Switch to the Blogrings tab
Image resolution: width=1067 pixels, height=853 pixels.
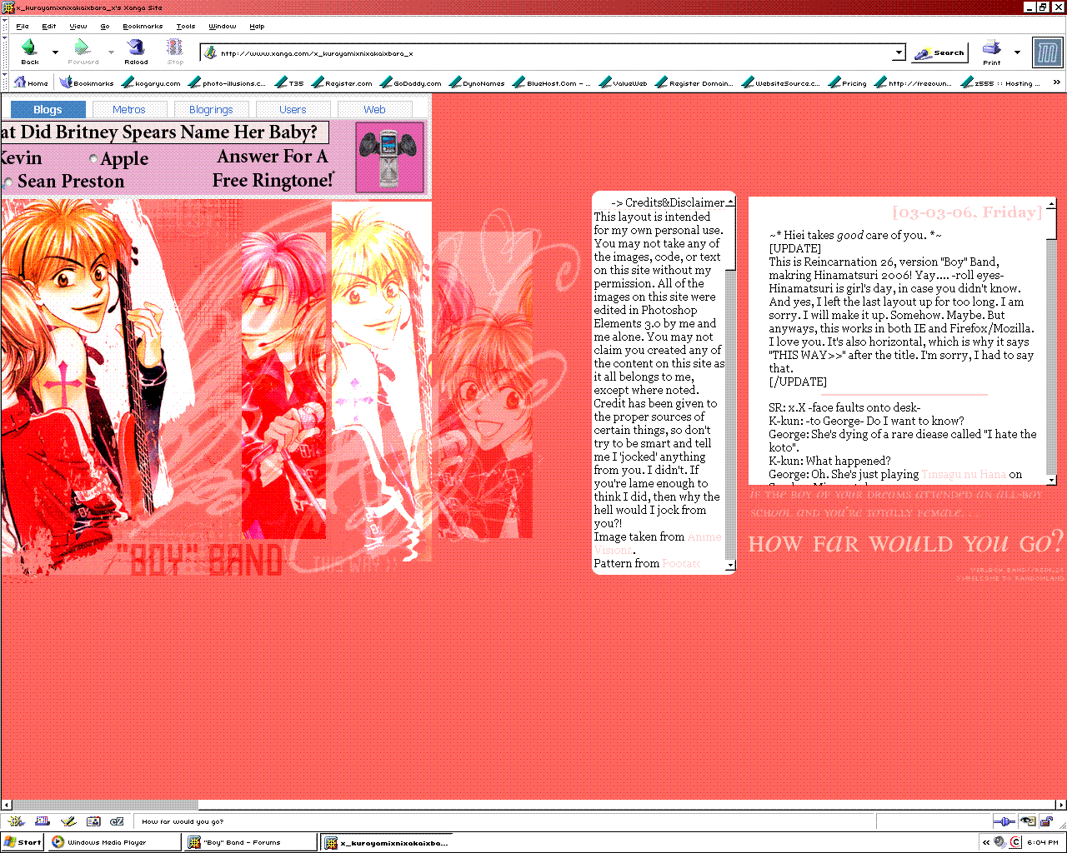(x=211, y=109)
